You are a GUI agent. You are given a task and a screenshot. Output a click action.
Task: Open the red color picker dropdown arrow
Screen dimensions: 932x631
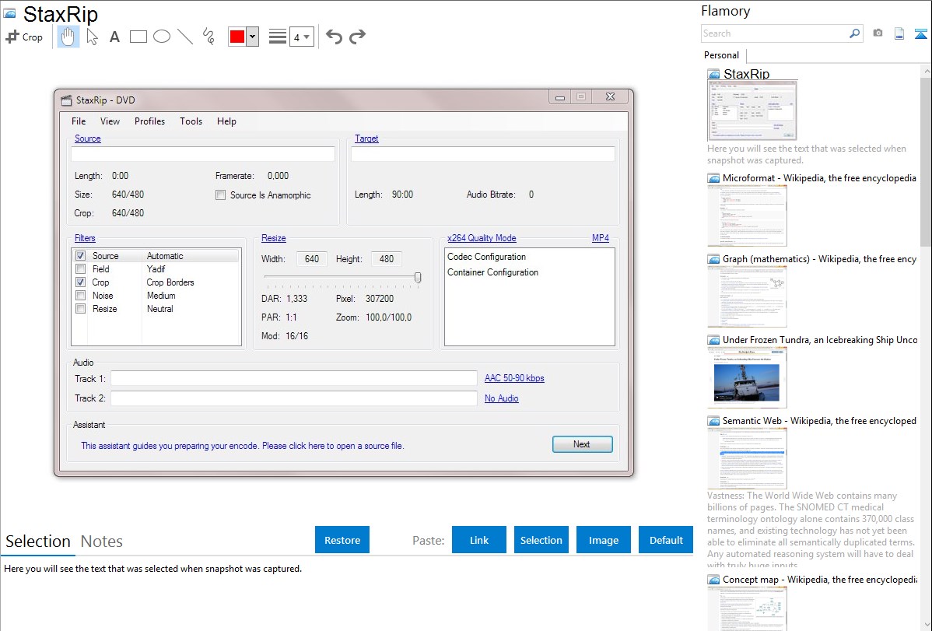253,37
